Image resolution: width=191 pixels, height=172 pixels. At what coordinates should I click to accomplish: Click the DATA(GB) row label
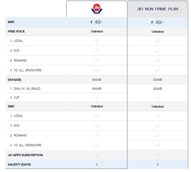click(x=15, y=80)
